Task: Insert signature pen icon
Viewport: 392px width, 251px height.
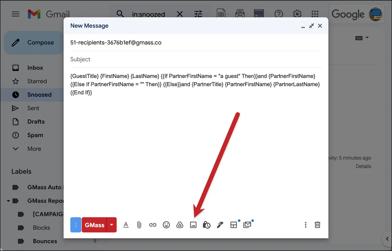Action: [x=220, y=225]
